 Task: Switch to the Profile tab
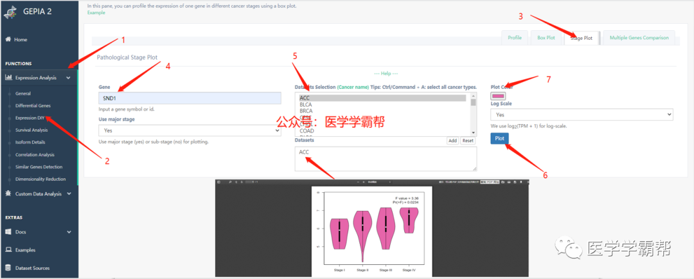click(x=515, y=38)
